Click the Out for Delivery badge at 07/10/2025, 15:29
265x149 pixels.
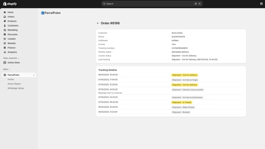click(185, 85)
